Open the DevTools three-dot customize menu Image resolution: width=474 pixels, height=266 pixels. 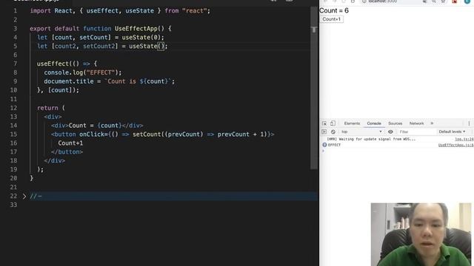469,123
